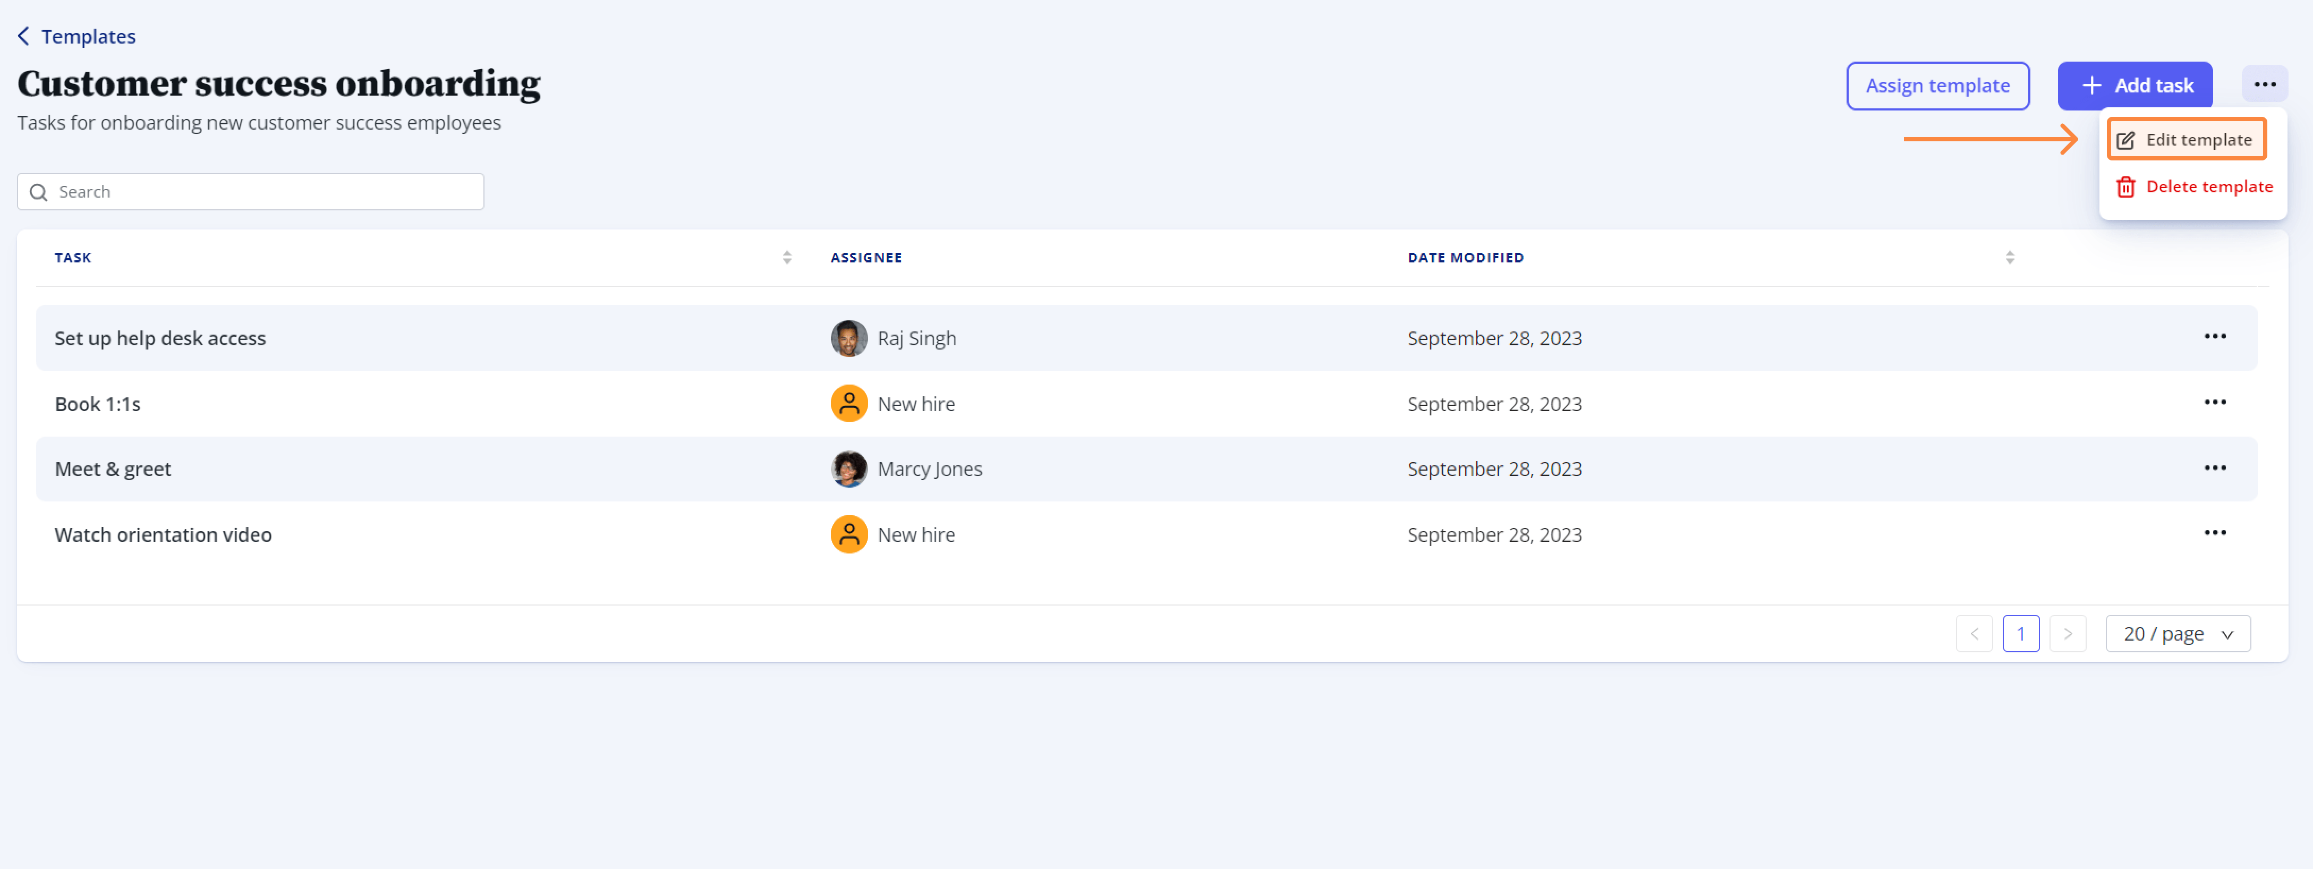Open more options for Book 1:1s task
This screenshot has width=2313, height=869.
(2214, 402)
